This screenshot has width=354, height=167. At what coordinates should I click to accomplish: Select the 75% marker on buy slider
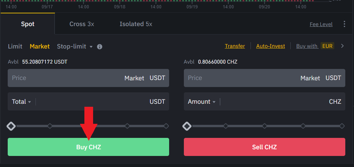[x=127, y=126]
